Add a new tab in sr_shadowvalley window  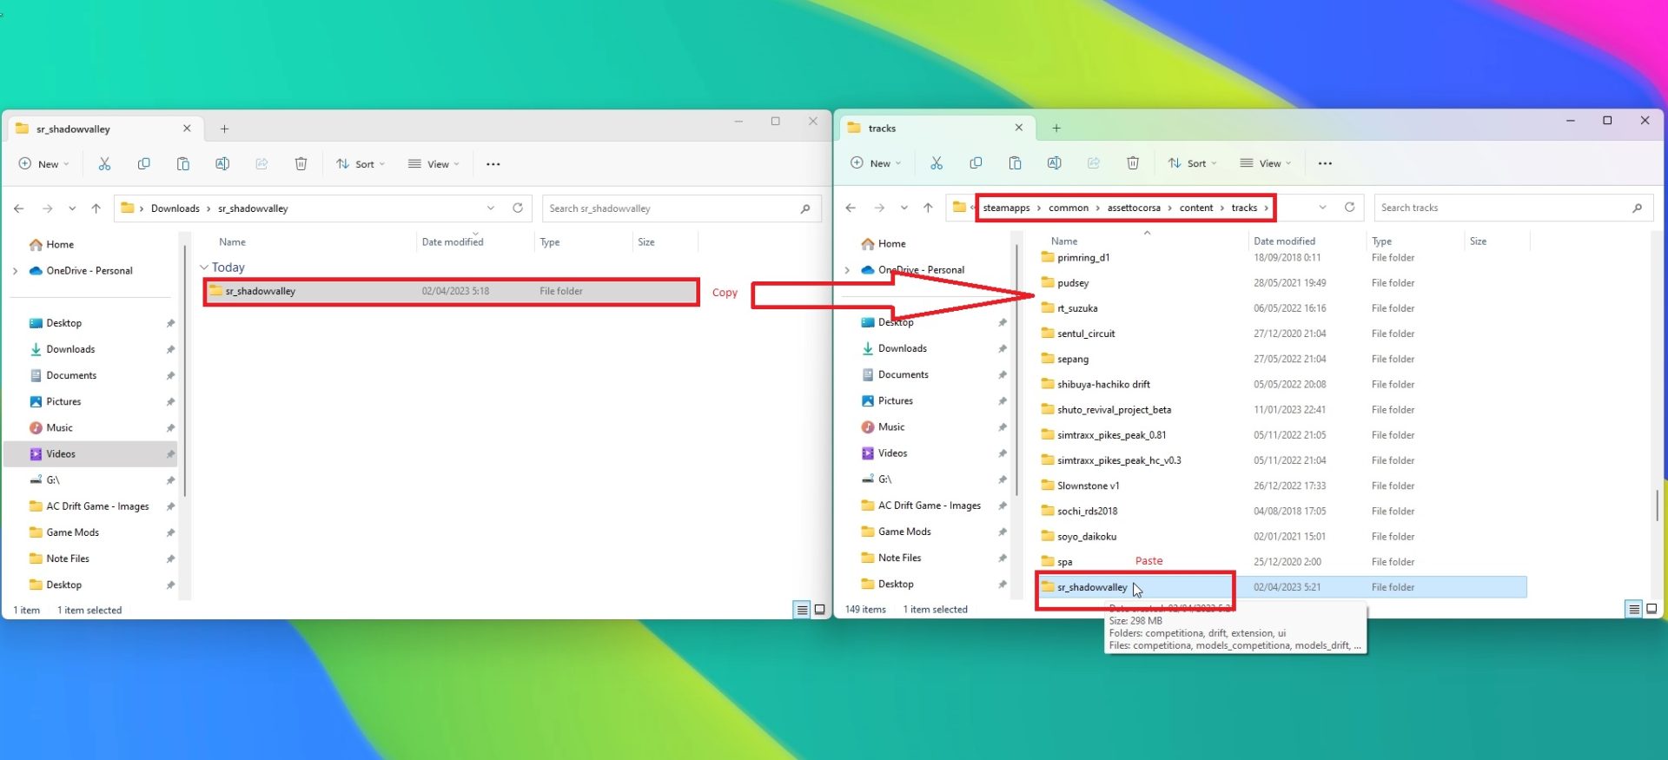coord(224,129)
